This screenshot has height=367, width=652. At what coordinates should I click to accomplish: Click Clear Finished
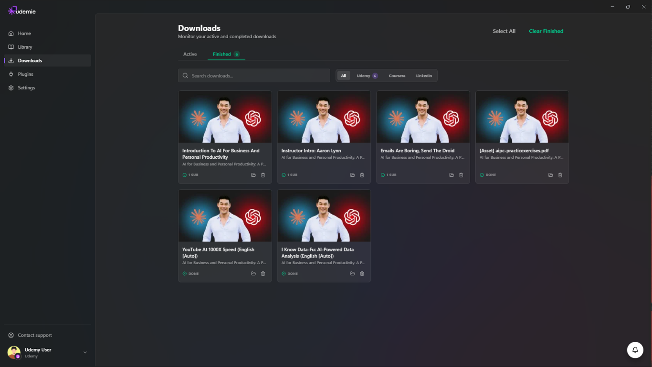point(546,31)
